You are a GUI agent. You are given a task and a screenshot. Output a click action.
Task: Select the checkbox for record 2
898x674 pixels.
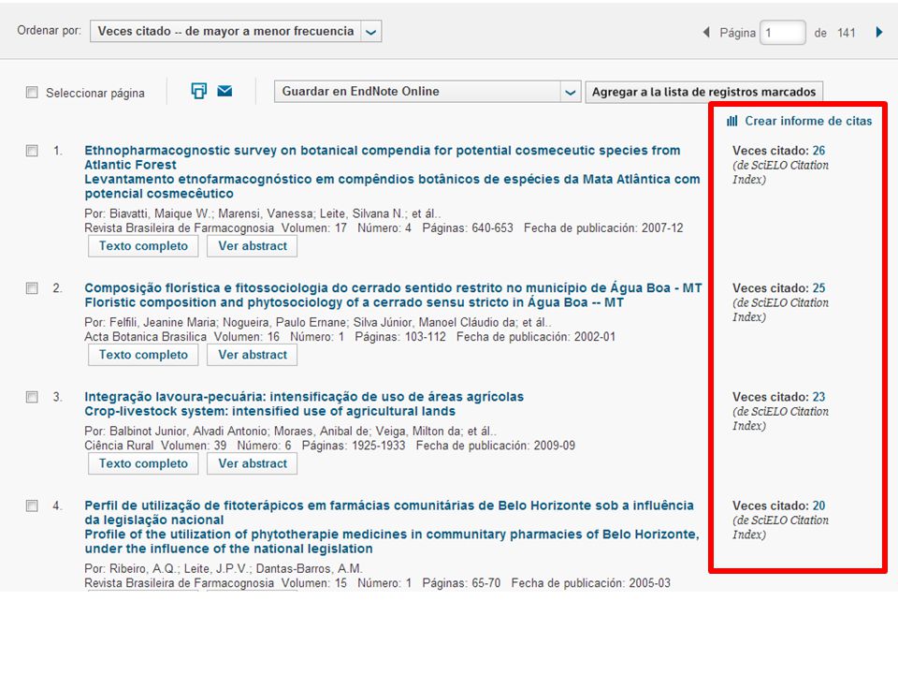coord(32,288)
